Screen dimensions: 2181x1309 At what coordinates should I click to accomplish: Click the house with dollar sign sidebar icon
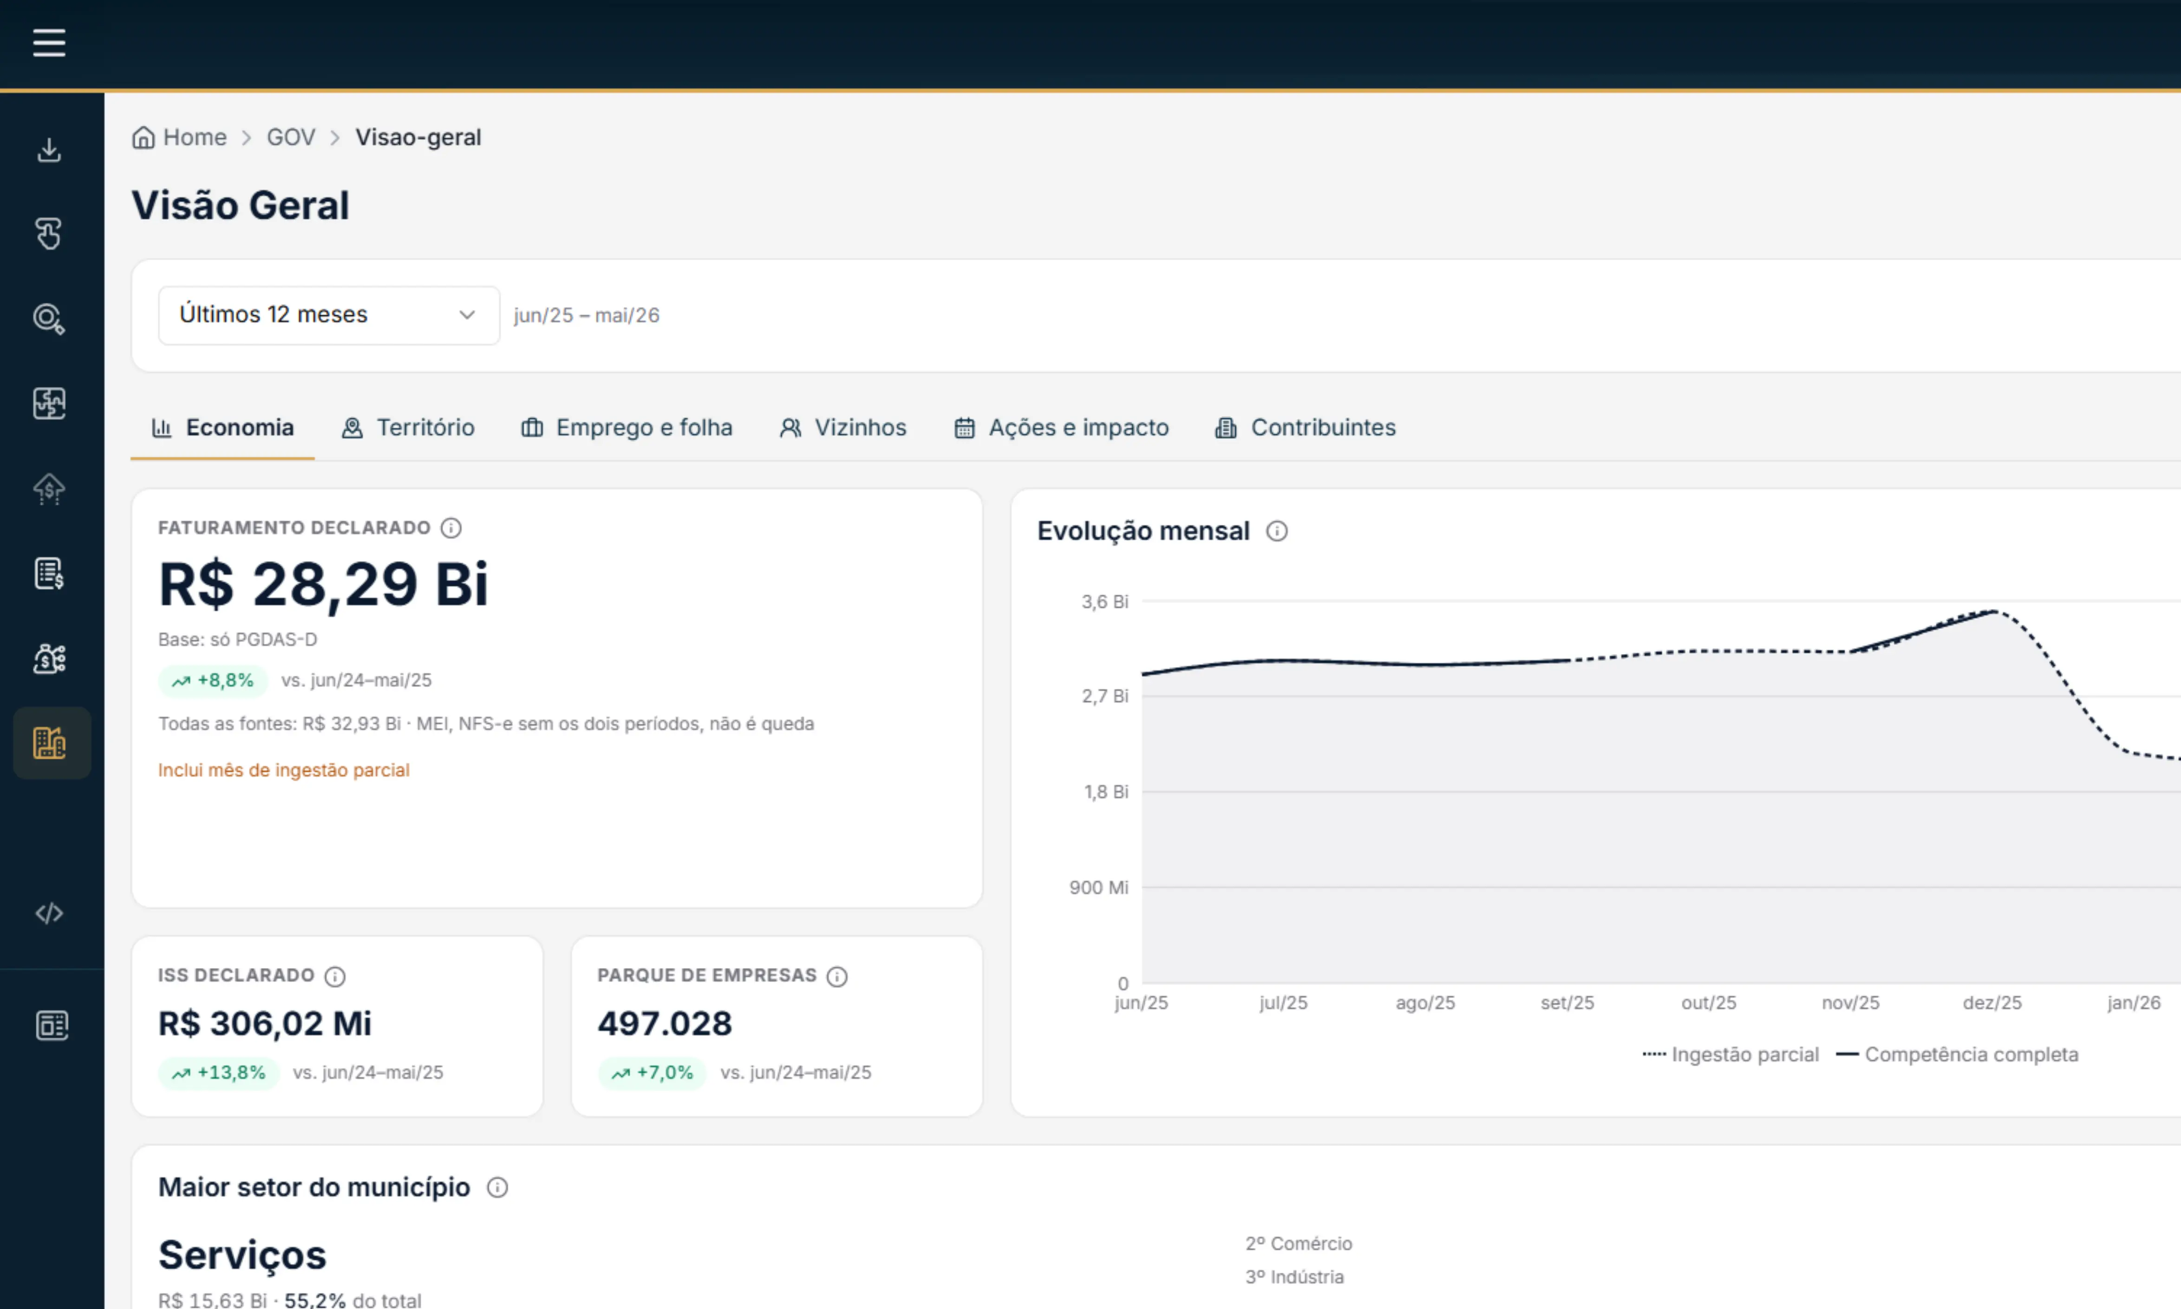point(49,489)
